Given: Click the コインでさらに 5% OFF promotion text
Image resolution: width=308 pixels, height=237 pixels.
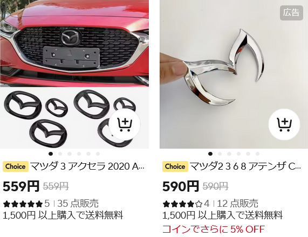Looking at the screenshot, I should (x=214, y=229).
